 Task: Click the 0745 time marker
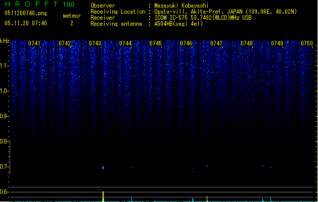[x=156, y=43]
